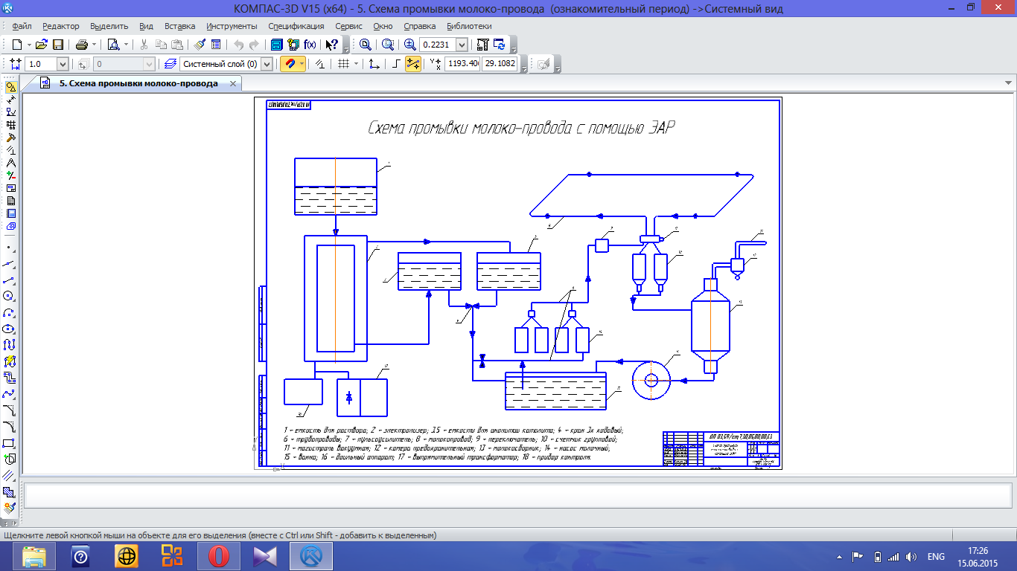Print the drawing
Image resolution: width=1017 pixels, height=571 pixels.
tap(82, 45)
